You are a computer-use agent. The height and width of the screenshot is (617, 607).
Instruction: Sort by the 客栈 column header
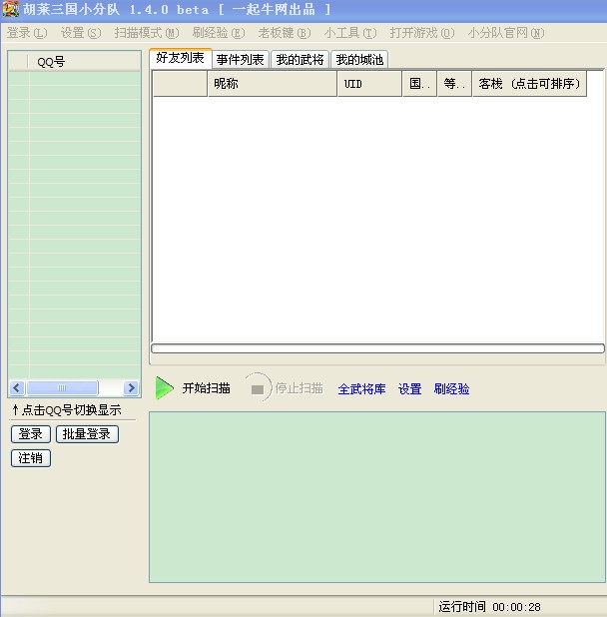pos(529,84)
